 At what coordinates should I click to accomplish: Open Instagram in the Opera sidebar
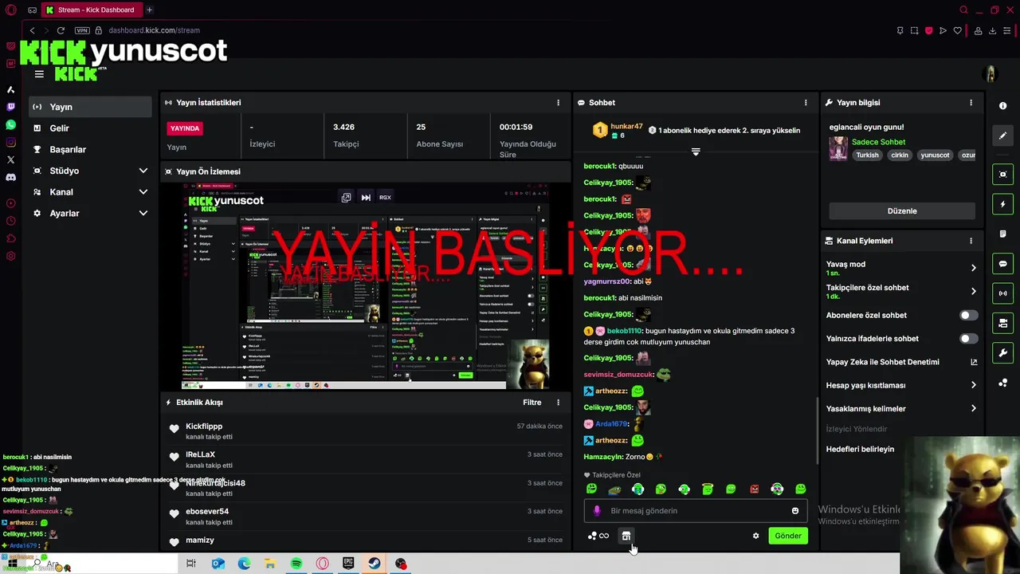pos(10,143)
